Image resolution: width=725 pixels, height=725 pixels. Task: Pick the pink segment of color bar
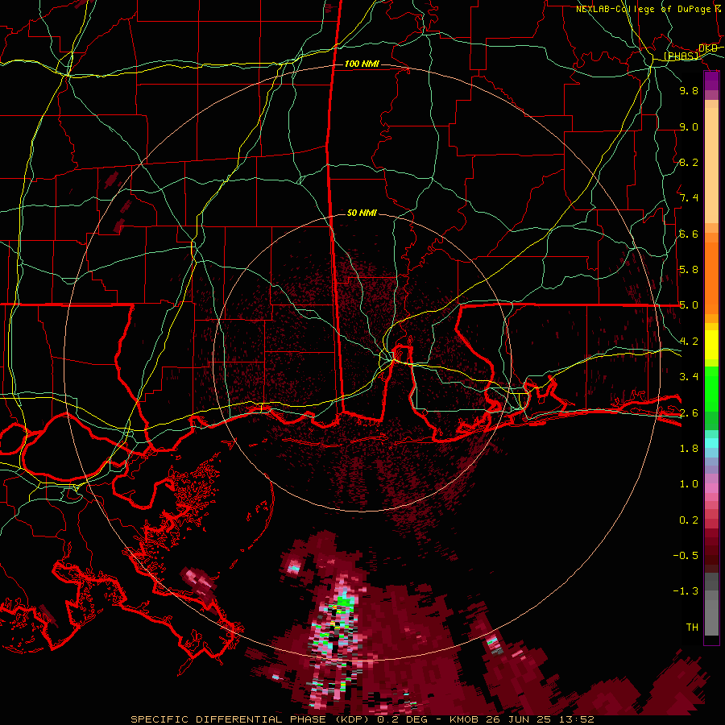[711, 487]
